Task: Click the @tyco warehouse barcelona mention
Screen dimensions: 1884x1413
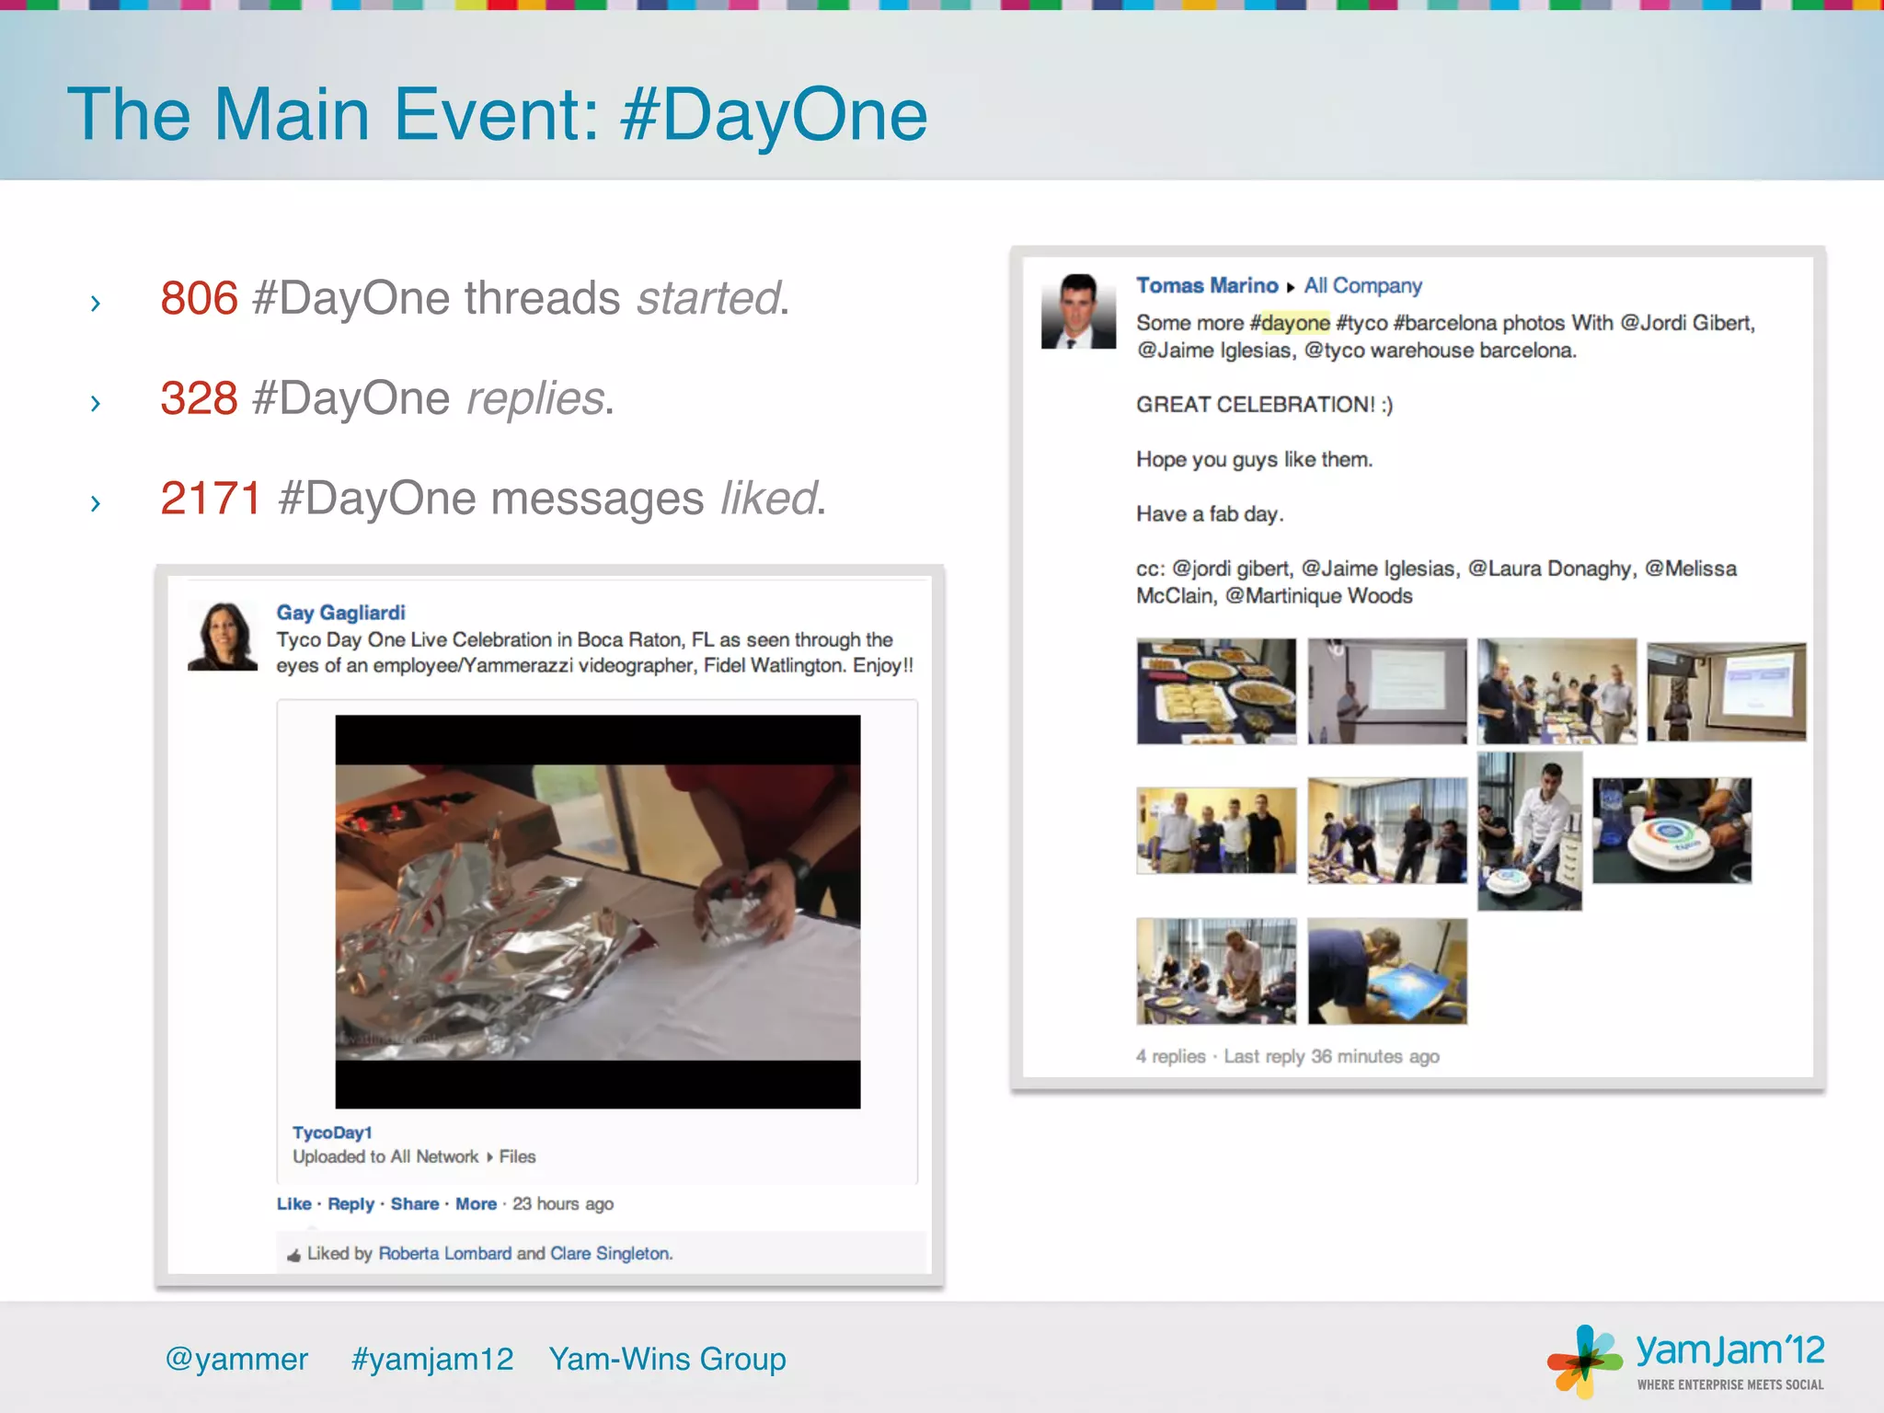Action: (1440, 350)
